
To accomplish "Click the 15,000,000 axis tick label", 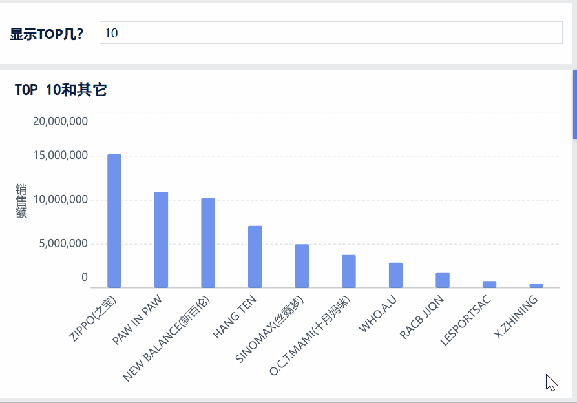I will coord(60,155).
